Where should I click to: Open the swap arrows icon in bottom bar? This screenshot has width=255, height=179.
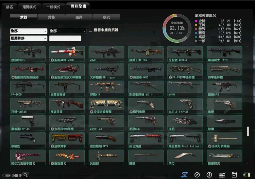(x=184, y=175)
